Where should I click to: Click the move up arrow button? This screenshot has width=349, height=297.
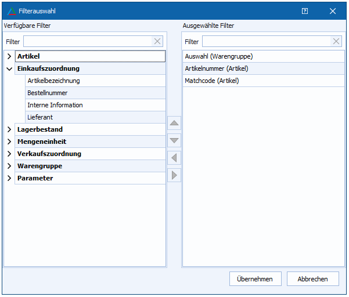tap(174, 123)
